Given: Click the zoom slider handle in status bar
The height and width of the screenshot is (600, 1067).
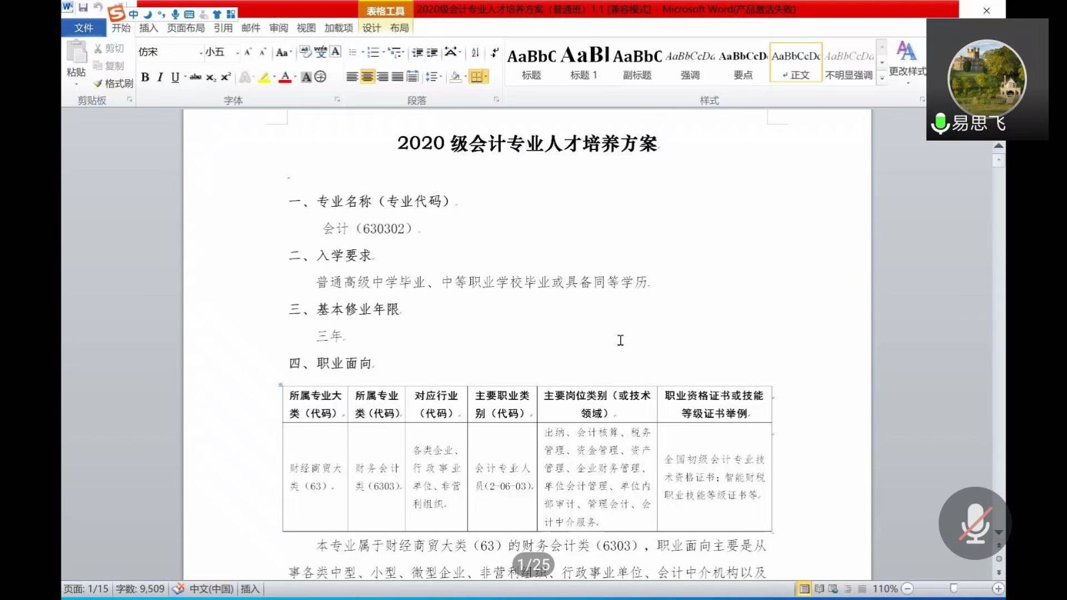Looking at the screenshot, I should pos(954,589).
